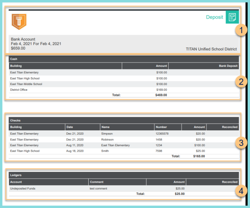Click the $469.00 cash total
The height and width of the screenshot is (208, 250).
161,95
